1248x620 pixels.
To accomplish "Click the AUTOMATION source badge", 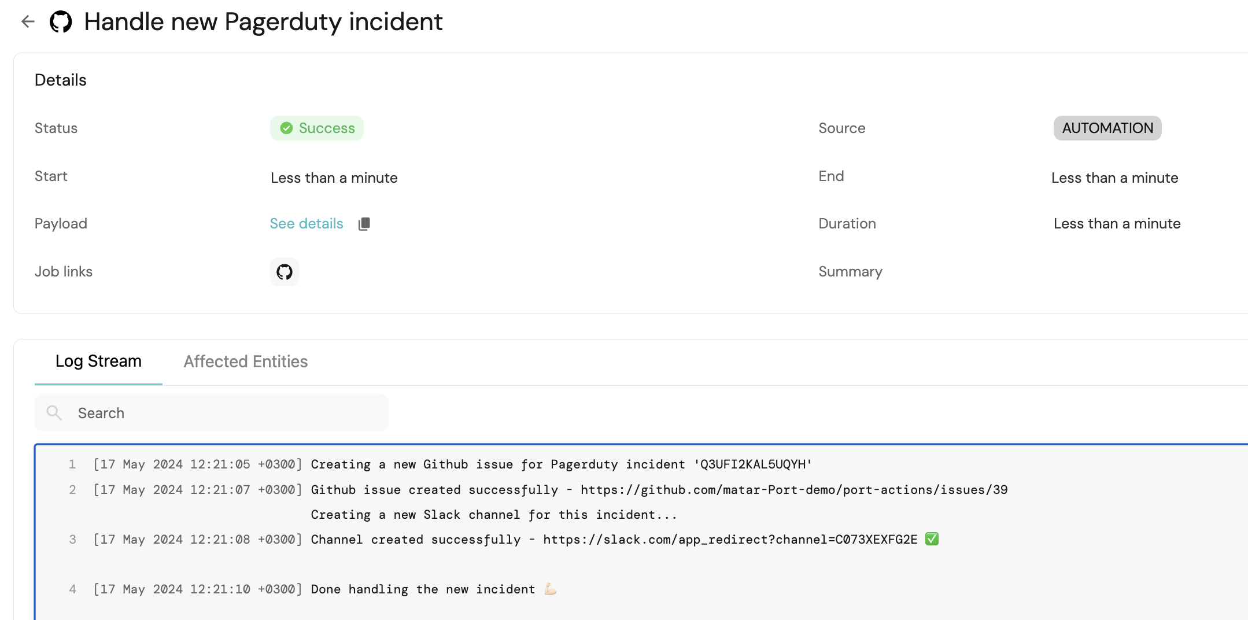I will pyautogui.click(x=1107, y=128).
